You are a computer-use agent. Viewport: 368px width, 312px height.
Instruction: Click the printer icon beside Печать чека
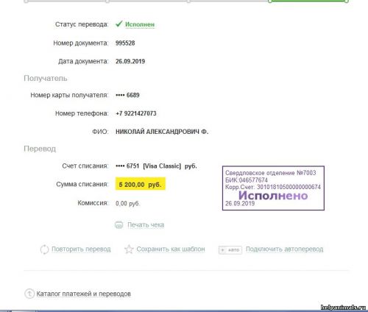pos(119,224)
